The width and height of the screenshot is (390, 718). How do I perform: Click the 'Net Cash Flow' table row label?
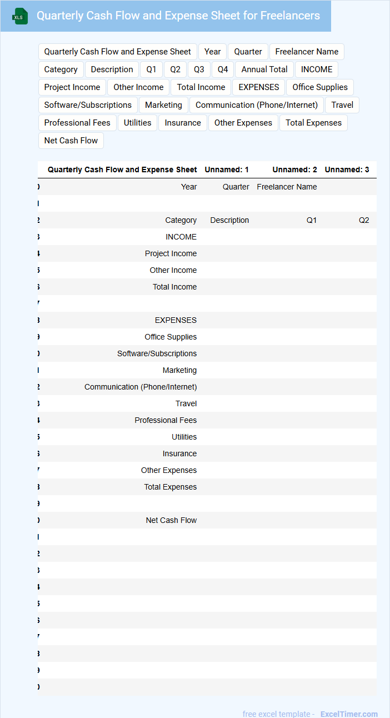click(172, 520)
